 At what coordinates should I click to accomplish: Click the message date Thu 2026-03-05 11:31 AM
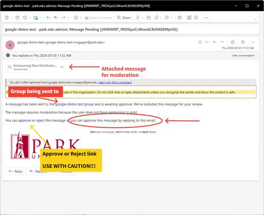238,48
